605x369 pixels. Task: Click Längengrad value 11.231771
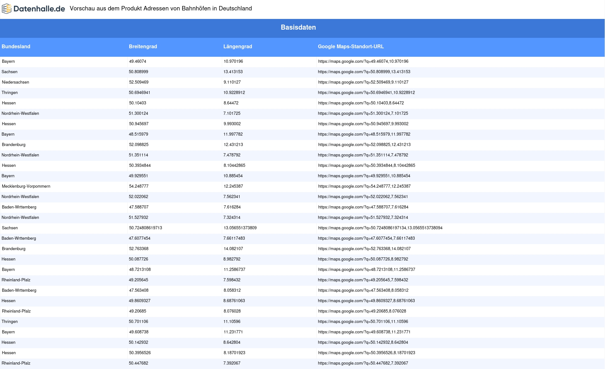pyautogui.click(x=233, y=332)
